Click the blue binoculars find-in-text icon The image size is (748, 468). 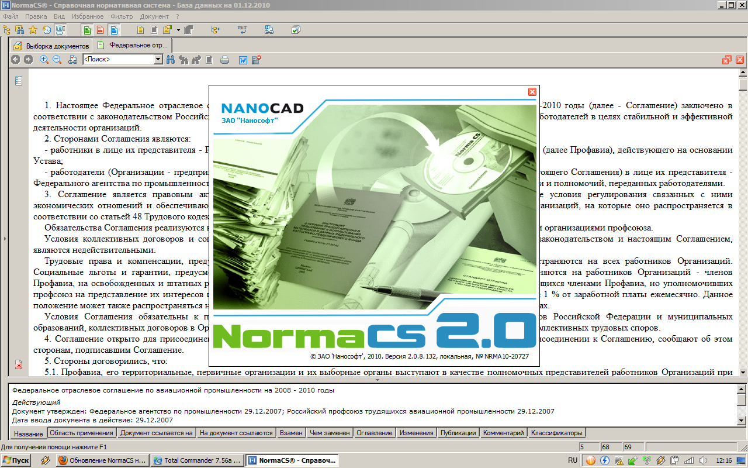click(x=171, y=59)
